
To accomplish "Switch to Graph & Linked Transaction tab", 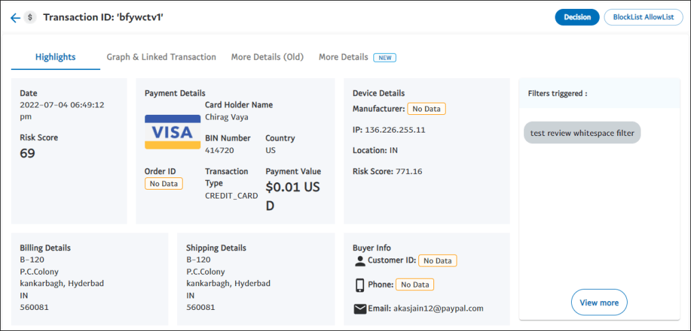I will (161, 57).
